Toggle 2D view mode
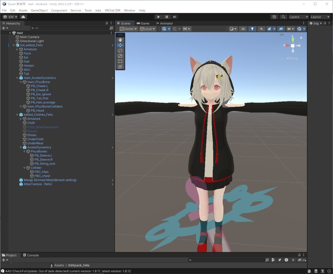The height and width of the screenshot is (274, 333). coord(243,29)
